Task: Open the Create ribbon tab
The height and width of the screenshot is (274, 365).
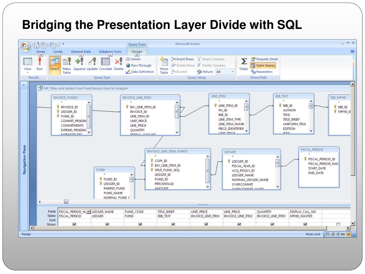Action: 58,51
